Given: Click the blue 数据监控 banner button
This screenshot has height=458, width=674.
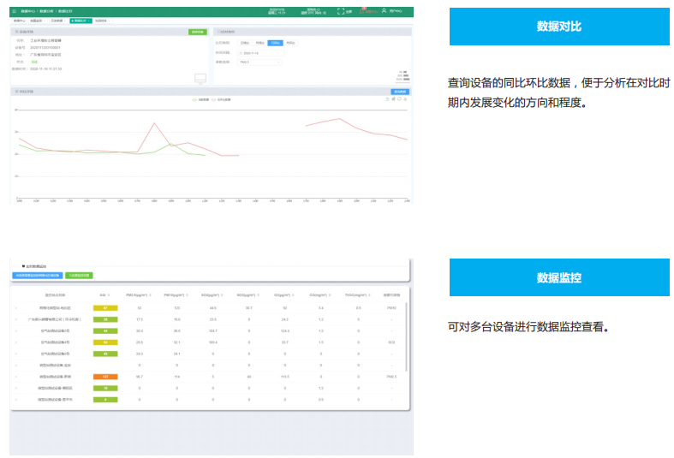Looking at the screenshot, I should (558, 277).
